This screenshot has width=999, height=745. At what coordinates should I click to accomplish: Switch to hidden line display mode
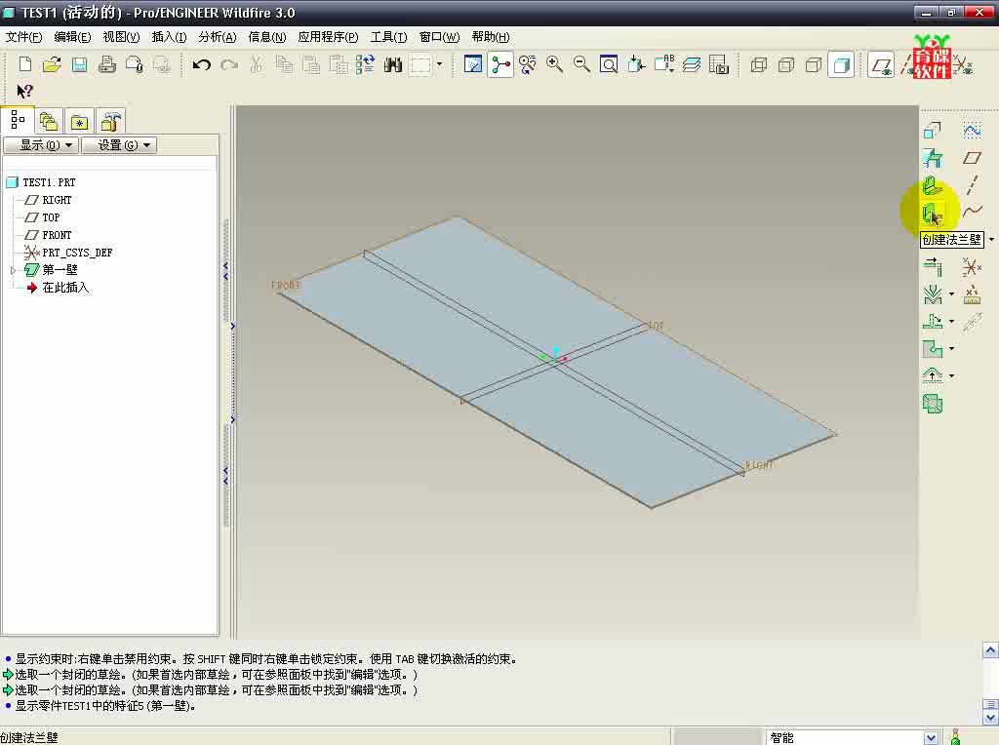(786, 64)
